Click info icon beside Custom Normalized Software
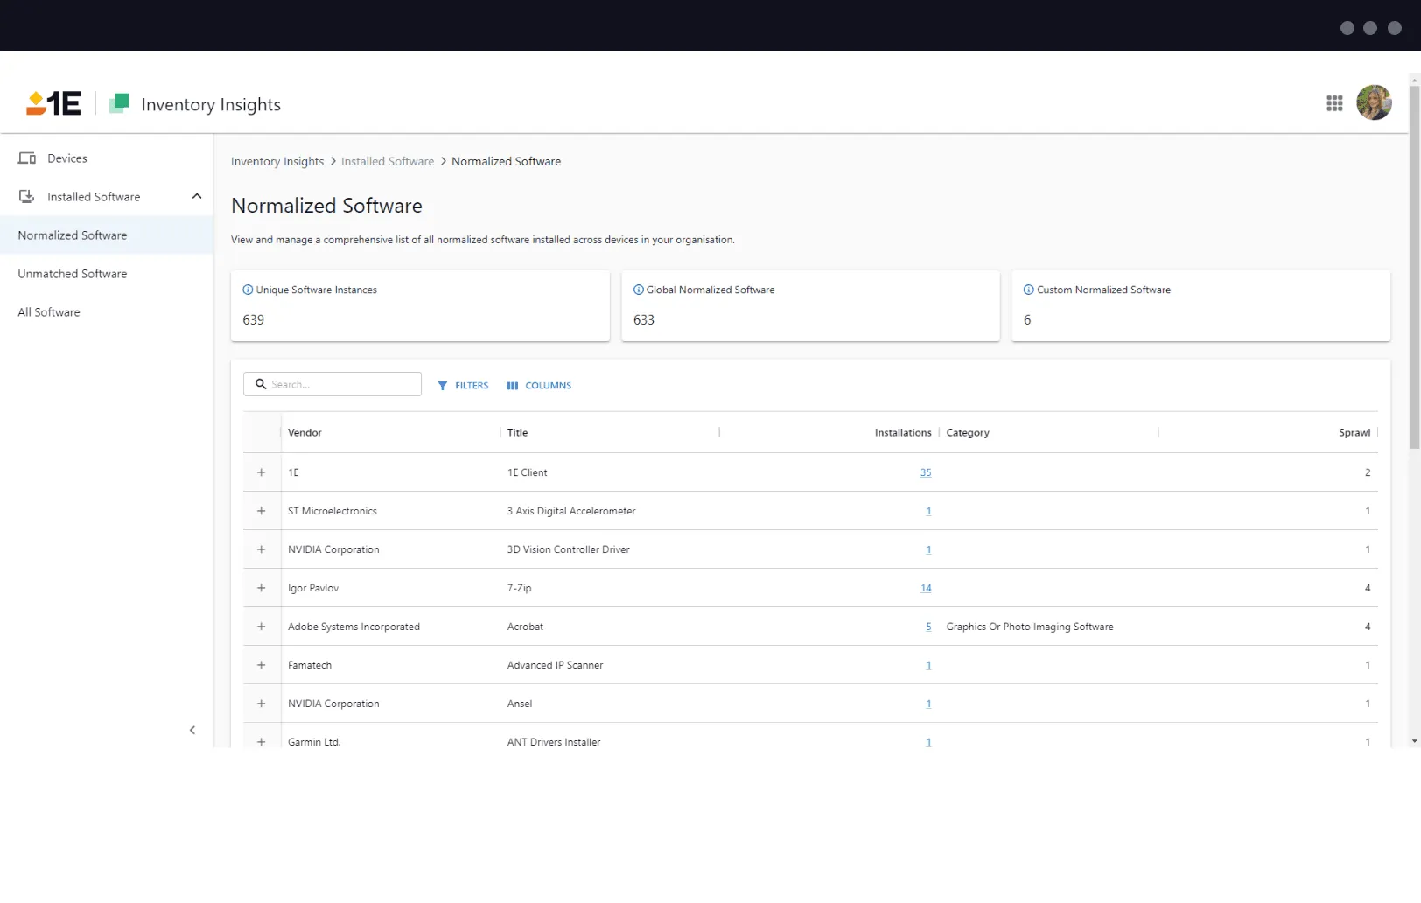The height and width of the screenshot is (903, 1421). click(x=1028, y=290)
